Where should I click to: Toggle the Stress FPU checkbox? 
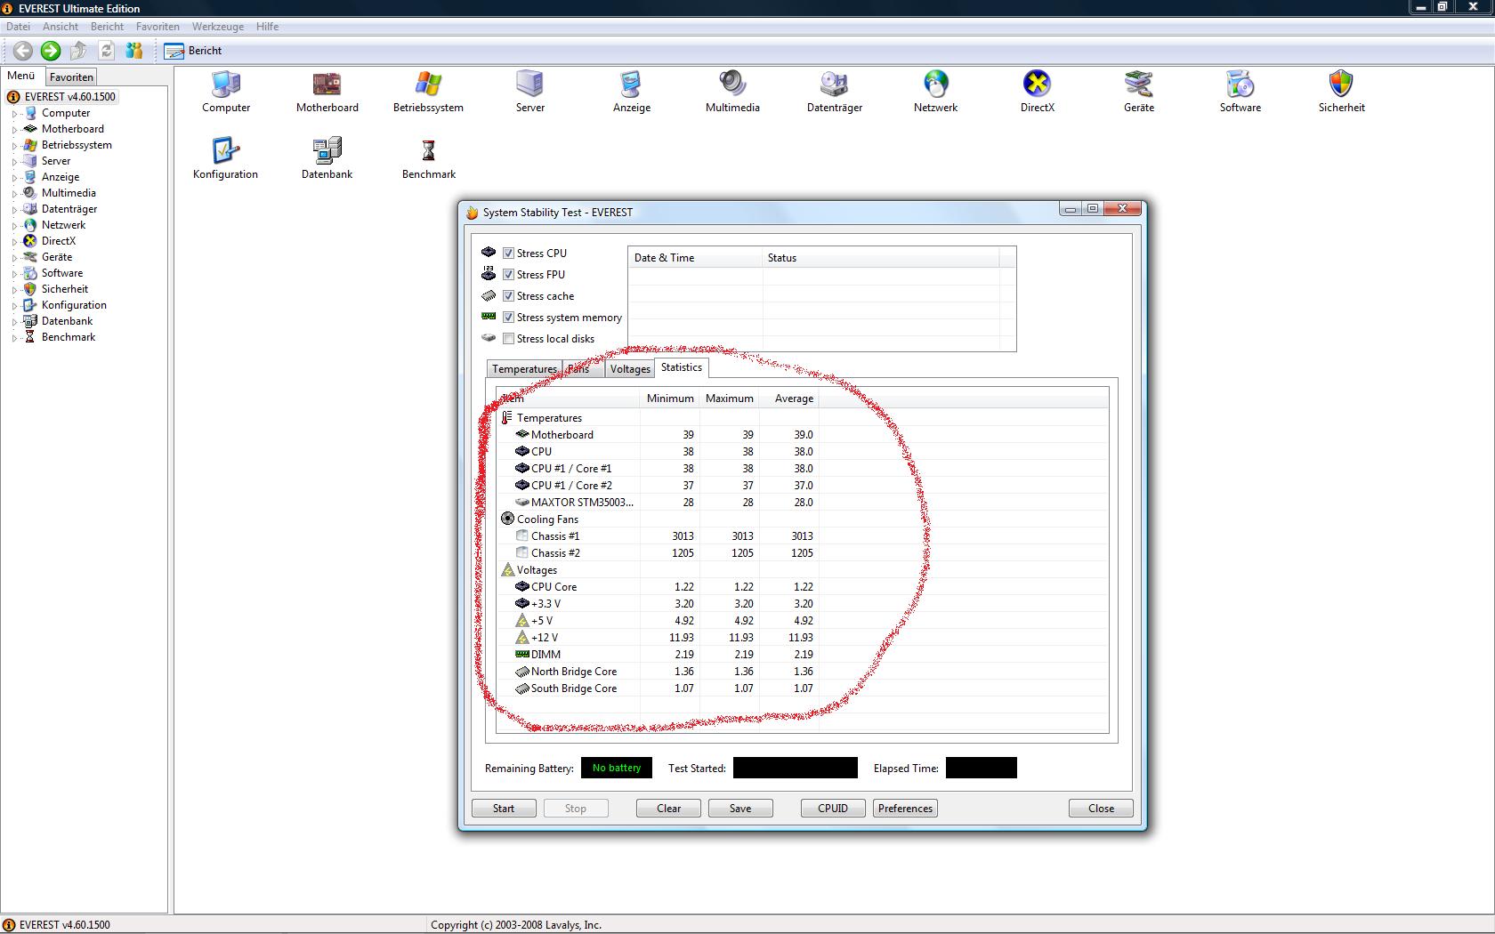(x=508, y=275)
